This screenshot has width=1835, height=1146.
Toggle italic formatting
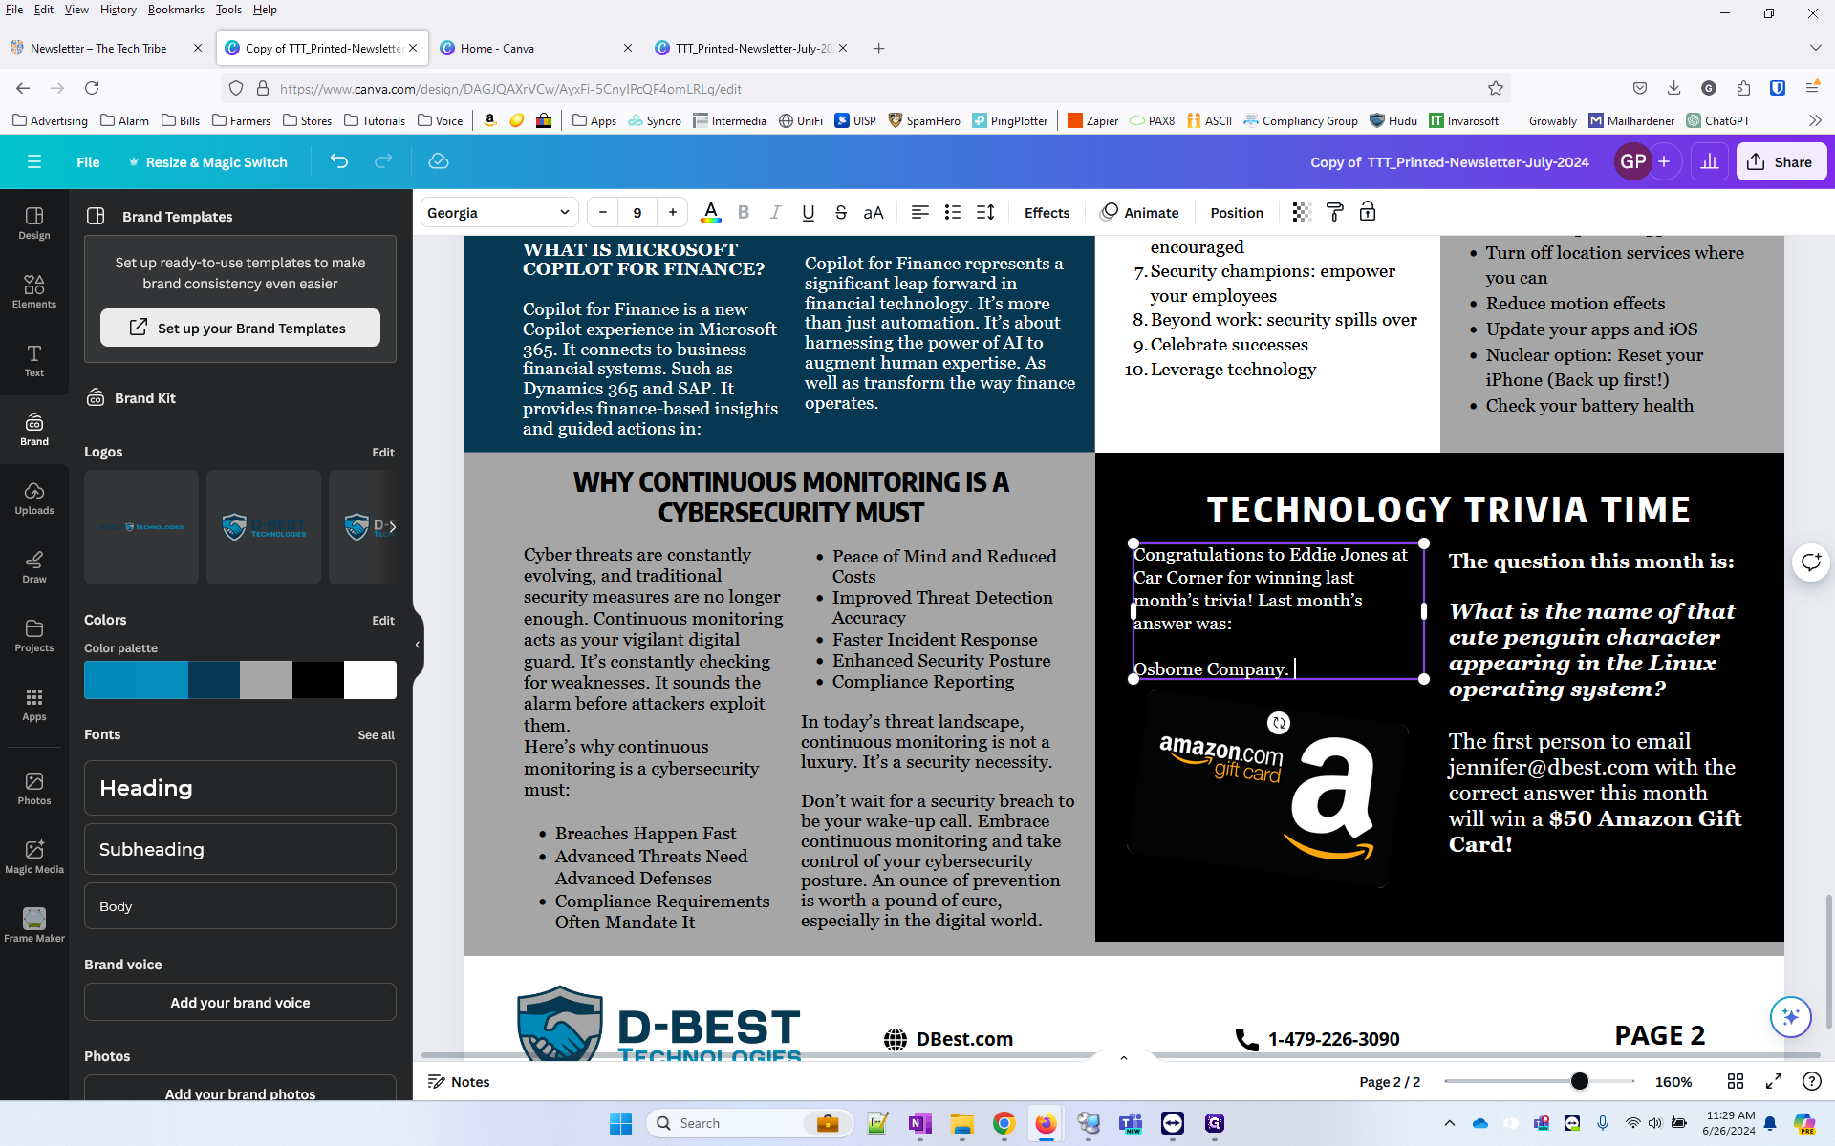[776, 213]
